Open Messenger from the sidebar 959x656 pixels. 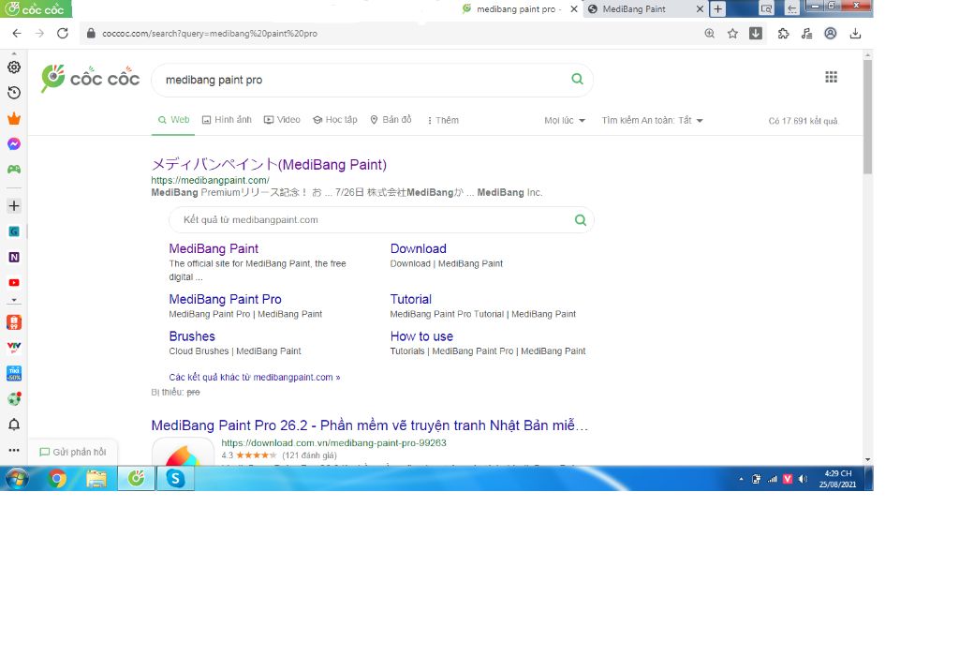pos(14,143)
